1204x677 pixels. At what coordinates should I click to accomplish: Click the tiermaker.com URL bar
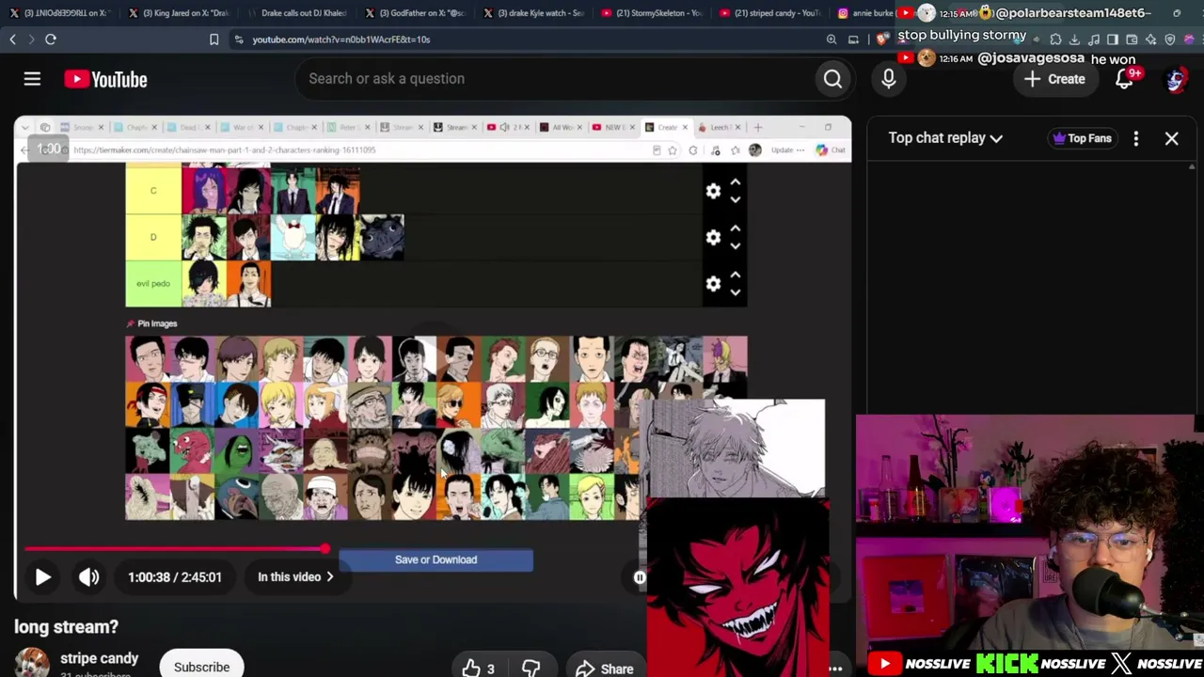(224, 150)
